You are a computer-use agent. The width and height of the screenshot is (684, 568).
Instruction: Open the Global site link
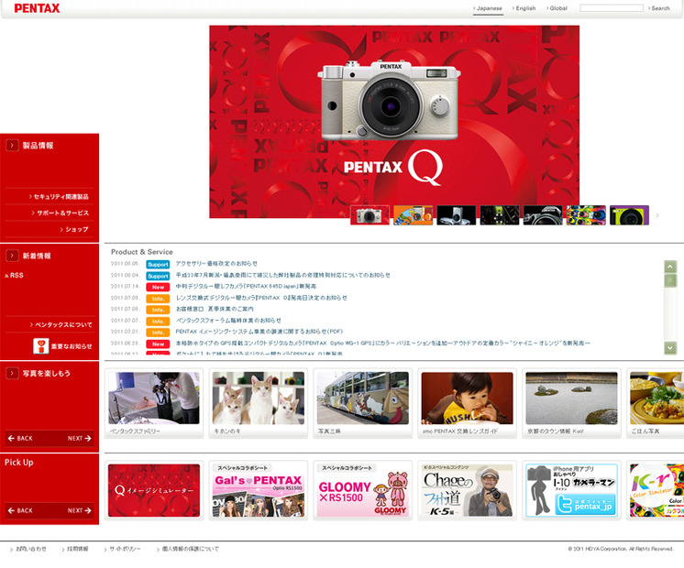557,8
